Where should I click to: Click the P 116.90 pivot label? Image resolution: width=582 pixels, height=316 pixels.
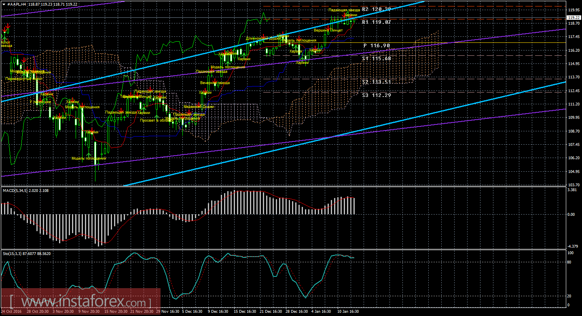377,46
